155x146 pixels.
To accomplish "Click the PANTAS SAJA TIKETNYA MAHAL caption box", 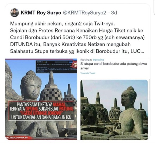I will coord(41,111).
